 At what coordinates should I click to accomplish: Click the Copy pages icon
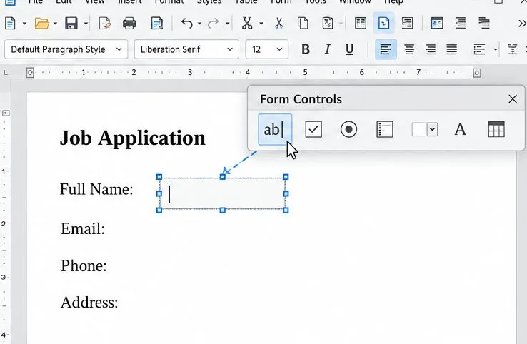click(303, 24)
